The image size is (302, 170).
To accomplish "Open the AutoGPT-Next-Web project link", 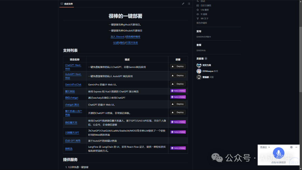I will tap(73, 76).
